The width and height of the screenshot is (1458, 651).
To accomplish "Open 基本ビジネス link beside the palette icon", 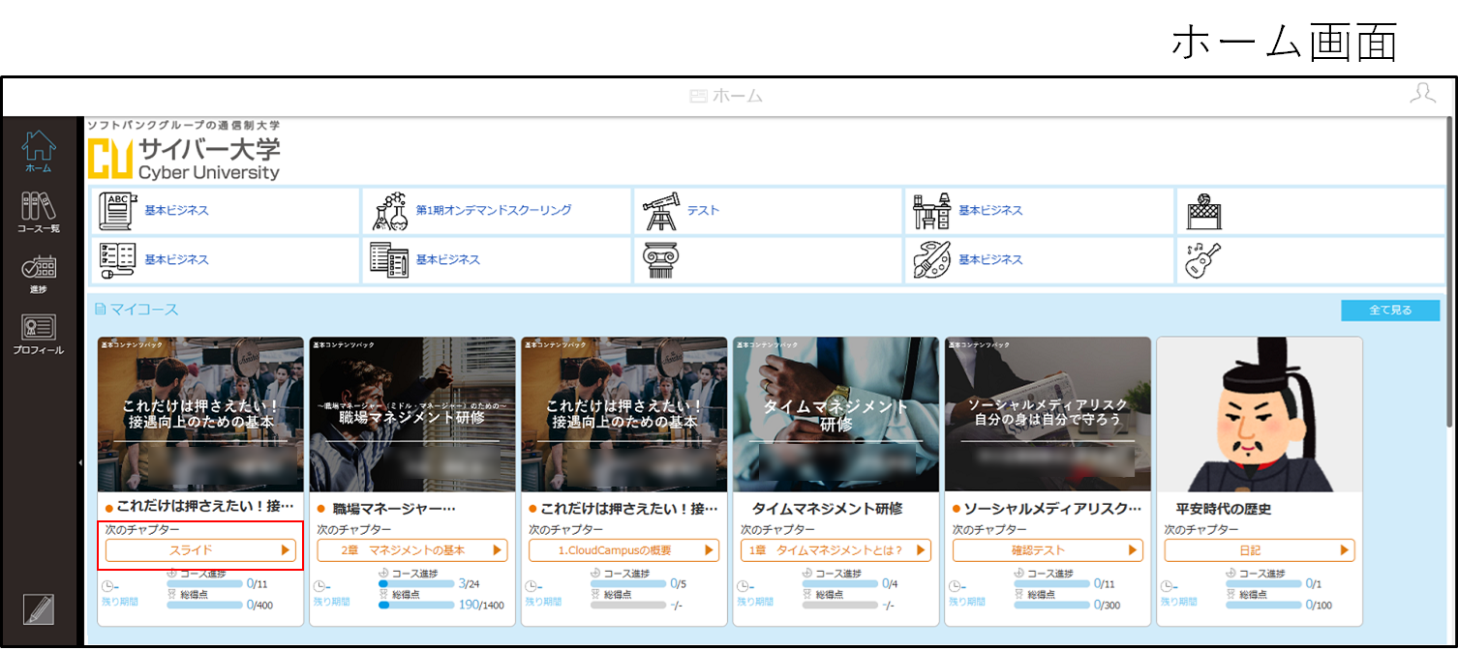I will [x=990, y=259].
